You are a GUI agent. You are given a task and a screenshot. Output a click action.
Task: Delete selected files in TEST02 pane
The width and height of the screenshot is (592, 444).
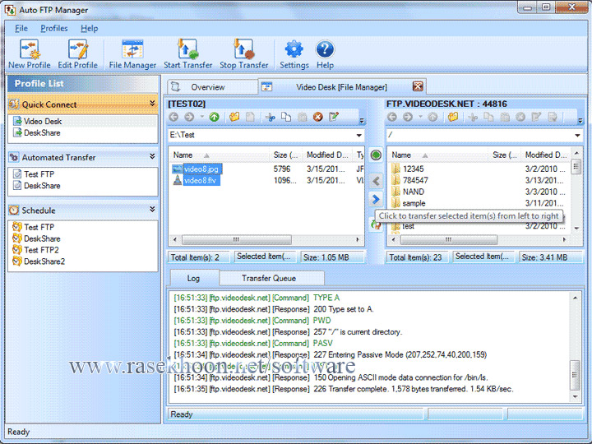click(318, 117)
